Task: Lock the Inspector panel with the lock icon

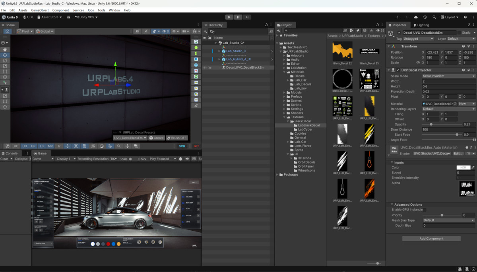Action: point(468,25)
